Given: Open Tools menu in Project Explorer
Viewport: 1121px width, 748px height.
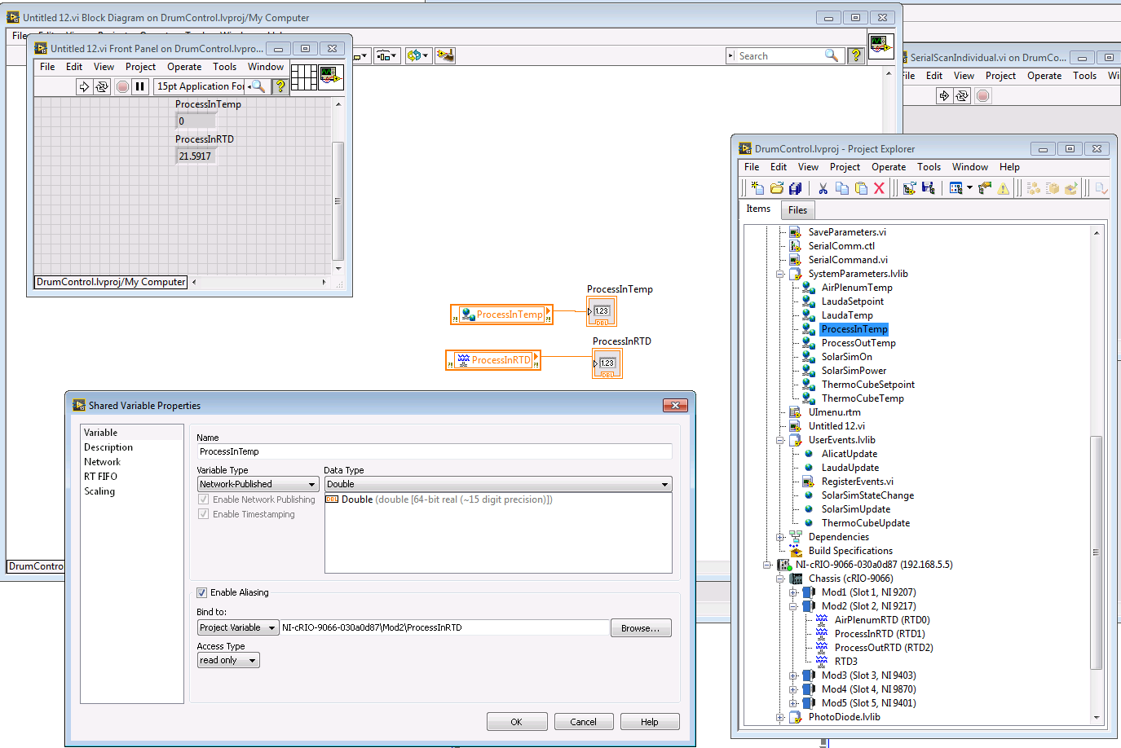Looking at the screenshot, I should (x=929, y=167).
